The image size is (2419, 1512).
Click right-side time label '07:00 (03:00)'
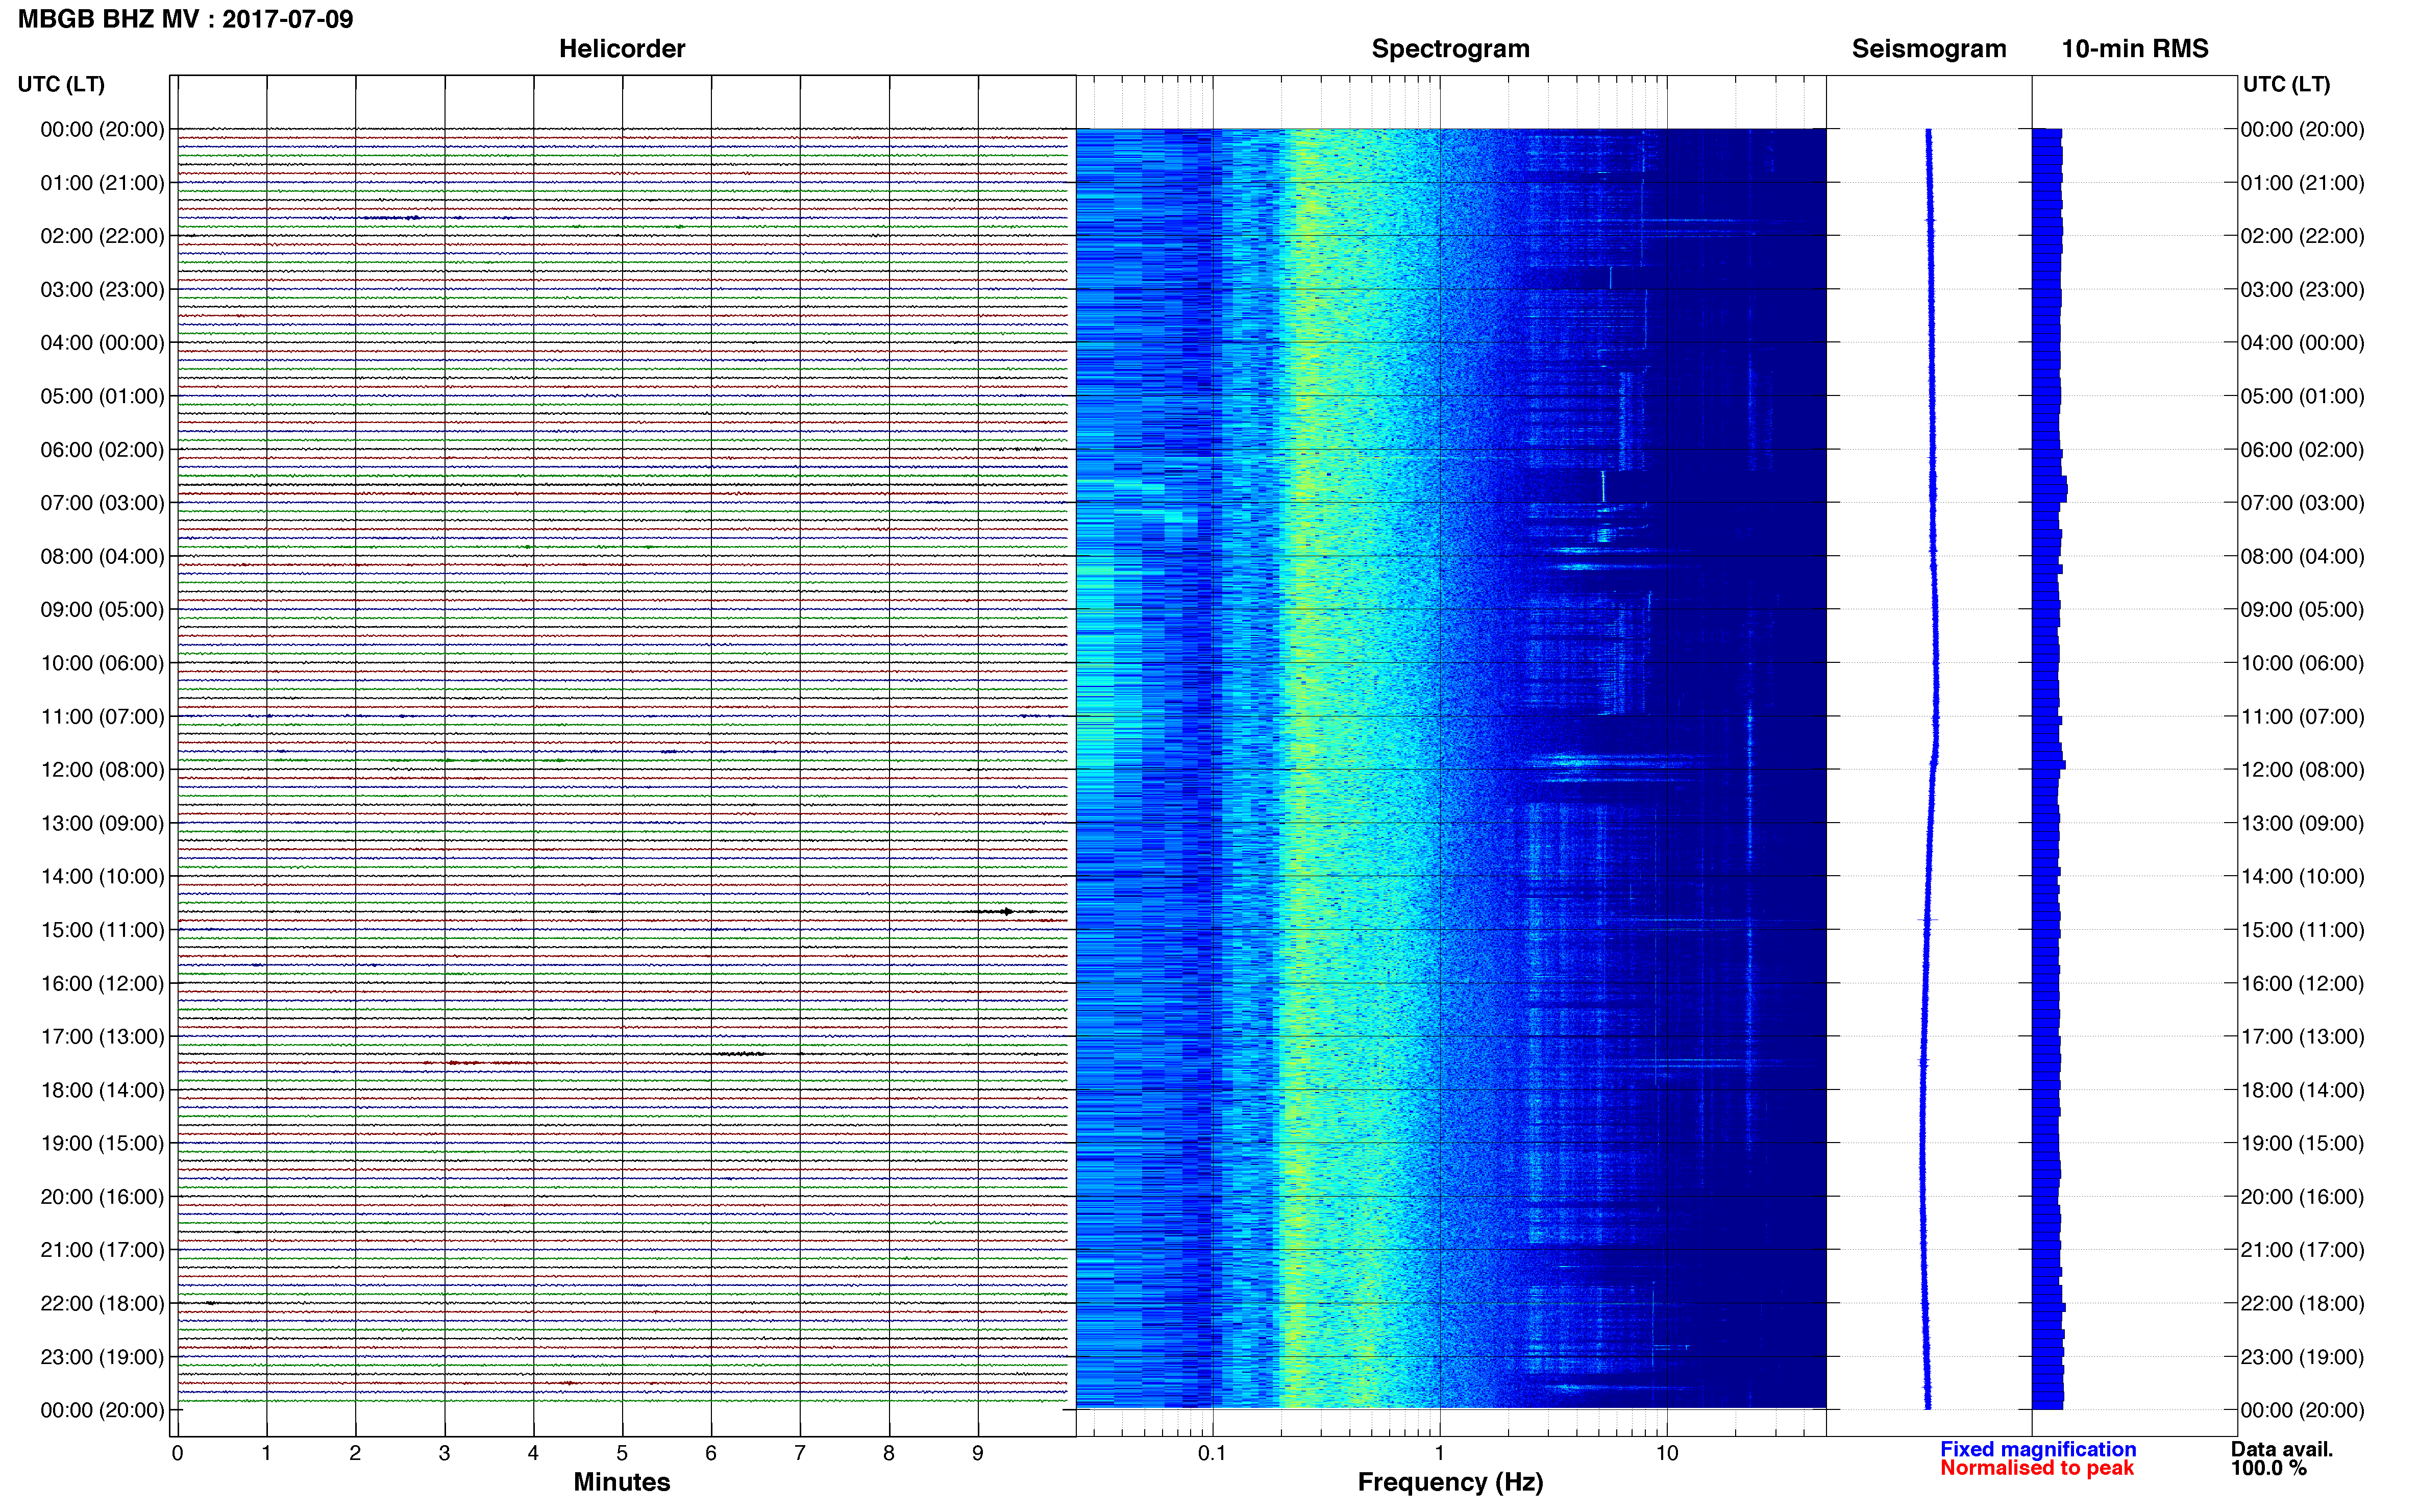click(x=2302, y=503)
